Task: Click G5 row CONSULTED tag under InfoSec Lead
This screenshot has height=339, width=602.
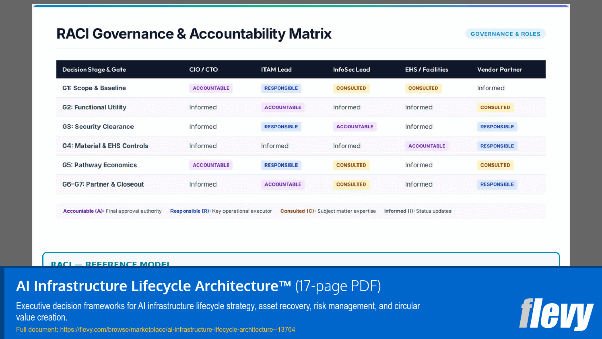Action: tap(351, 165)
